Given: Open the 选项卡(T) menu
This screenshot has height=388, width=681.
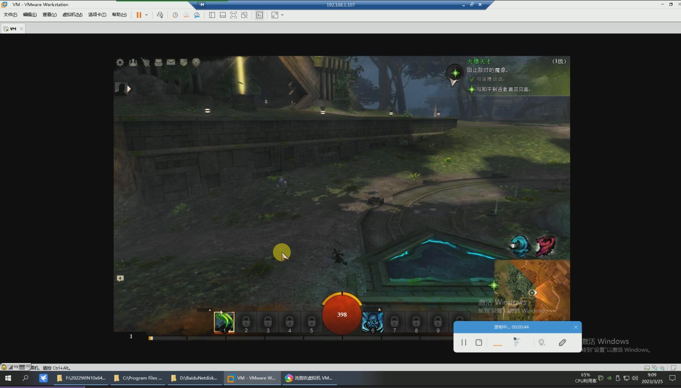Looking at the screenshot, I should coord(97,15).
